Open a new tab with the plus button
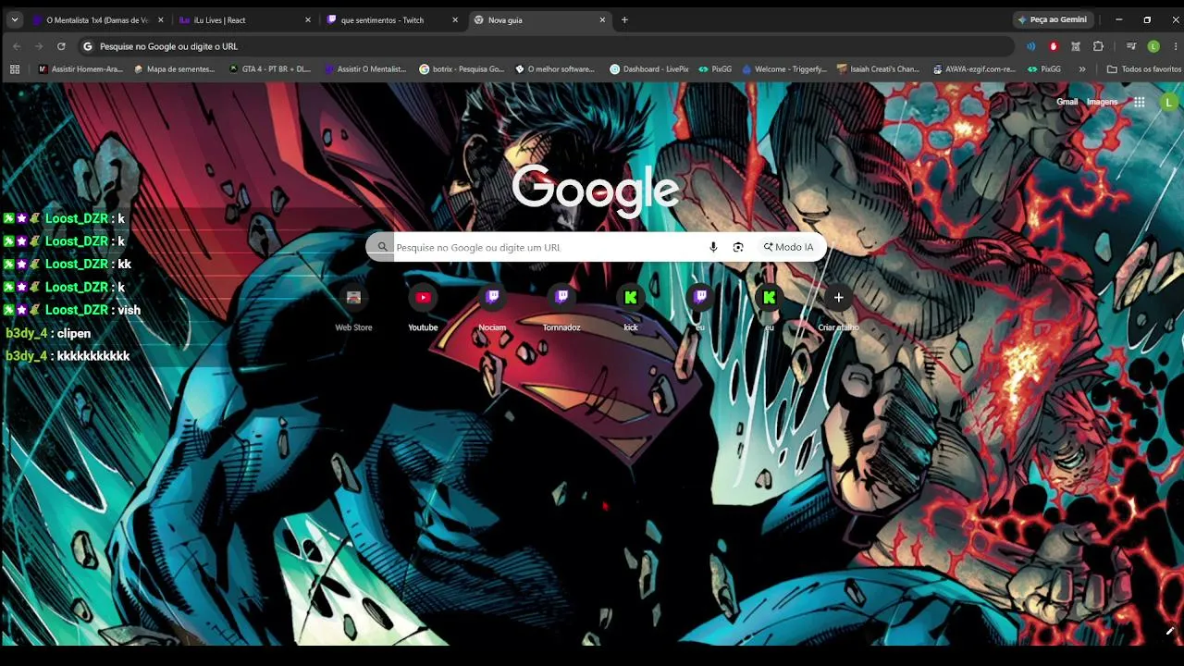The width and height of the screenshot is (1184, 666). coord(624,19)
